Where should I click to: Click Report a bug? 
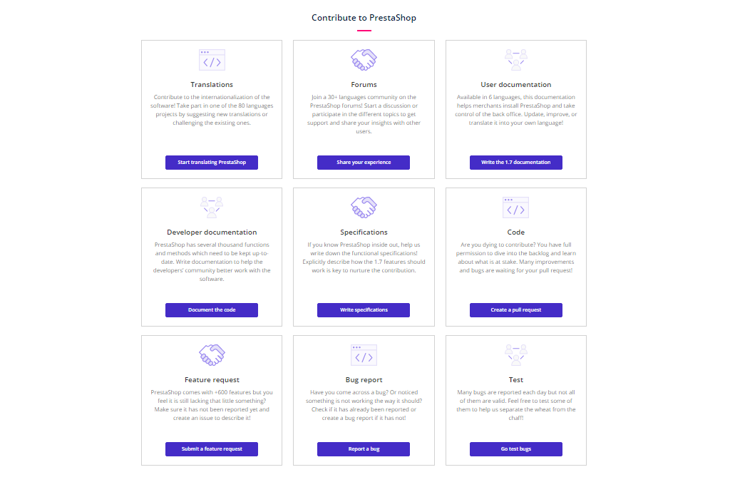[x=364, y=449]
